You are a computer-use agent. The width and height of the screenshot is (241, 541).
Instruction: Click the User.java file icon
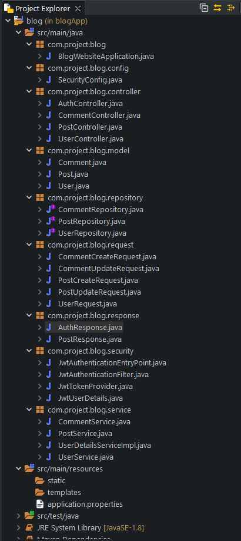coord(49,186)
